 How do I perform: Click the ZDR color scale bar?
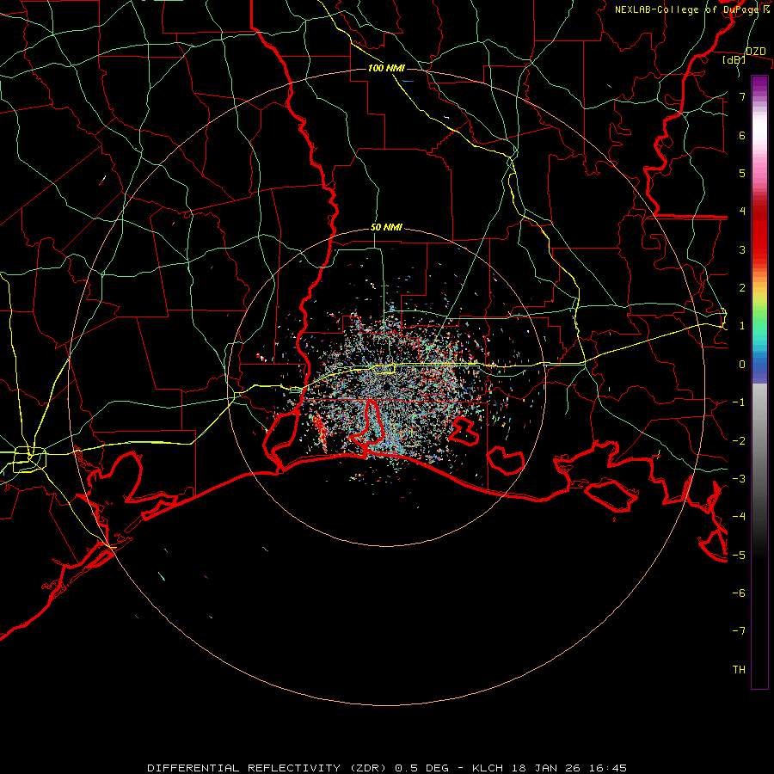759,382
